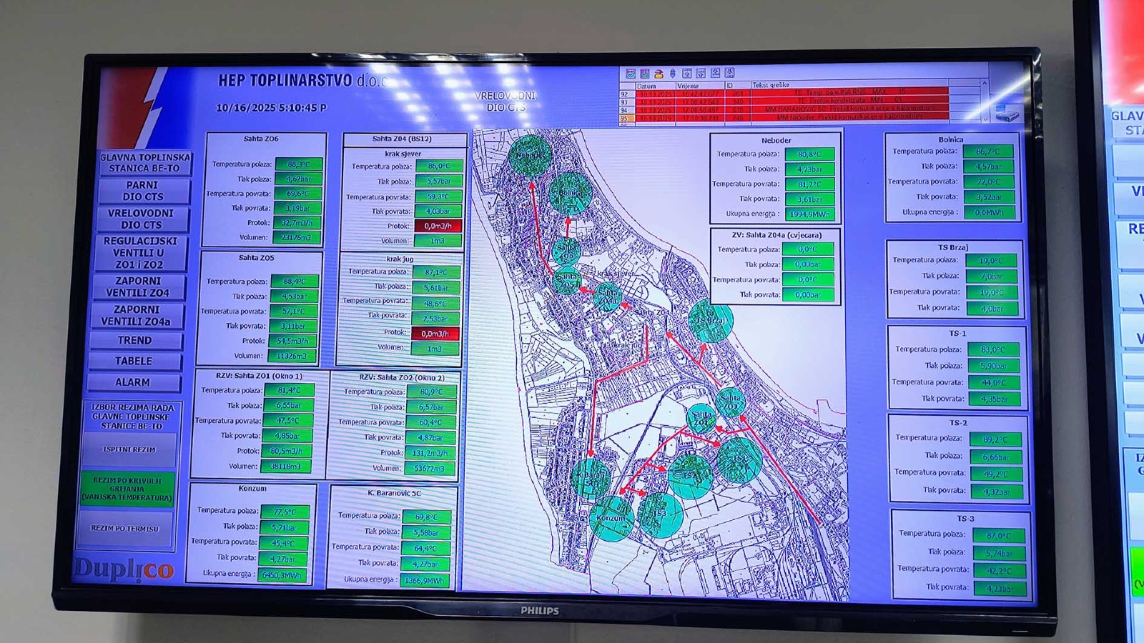Click the TS Brzaj map marker

point(710,321)
